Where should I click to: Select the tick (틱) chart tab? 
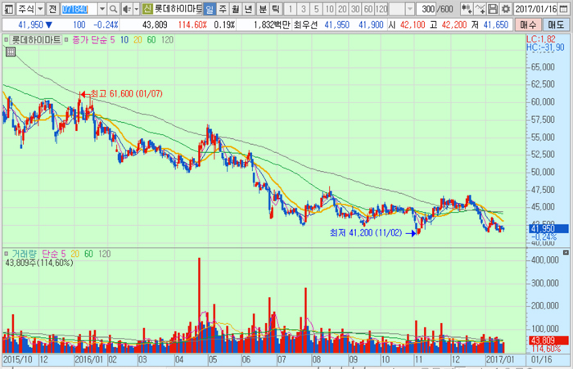[276, 9]
